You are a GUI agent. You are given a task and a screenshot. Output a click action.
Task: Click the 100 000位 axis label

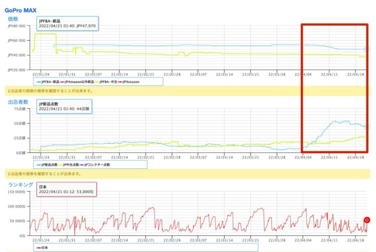pyautogui.click(x=17, y=206)
